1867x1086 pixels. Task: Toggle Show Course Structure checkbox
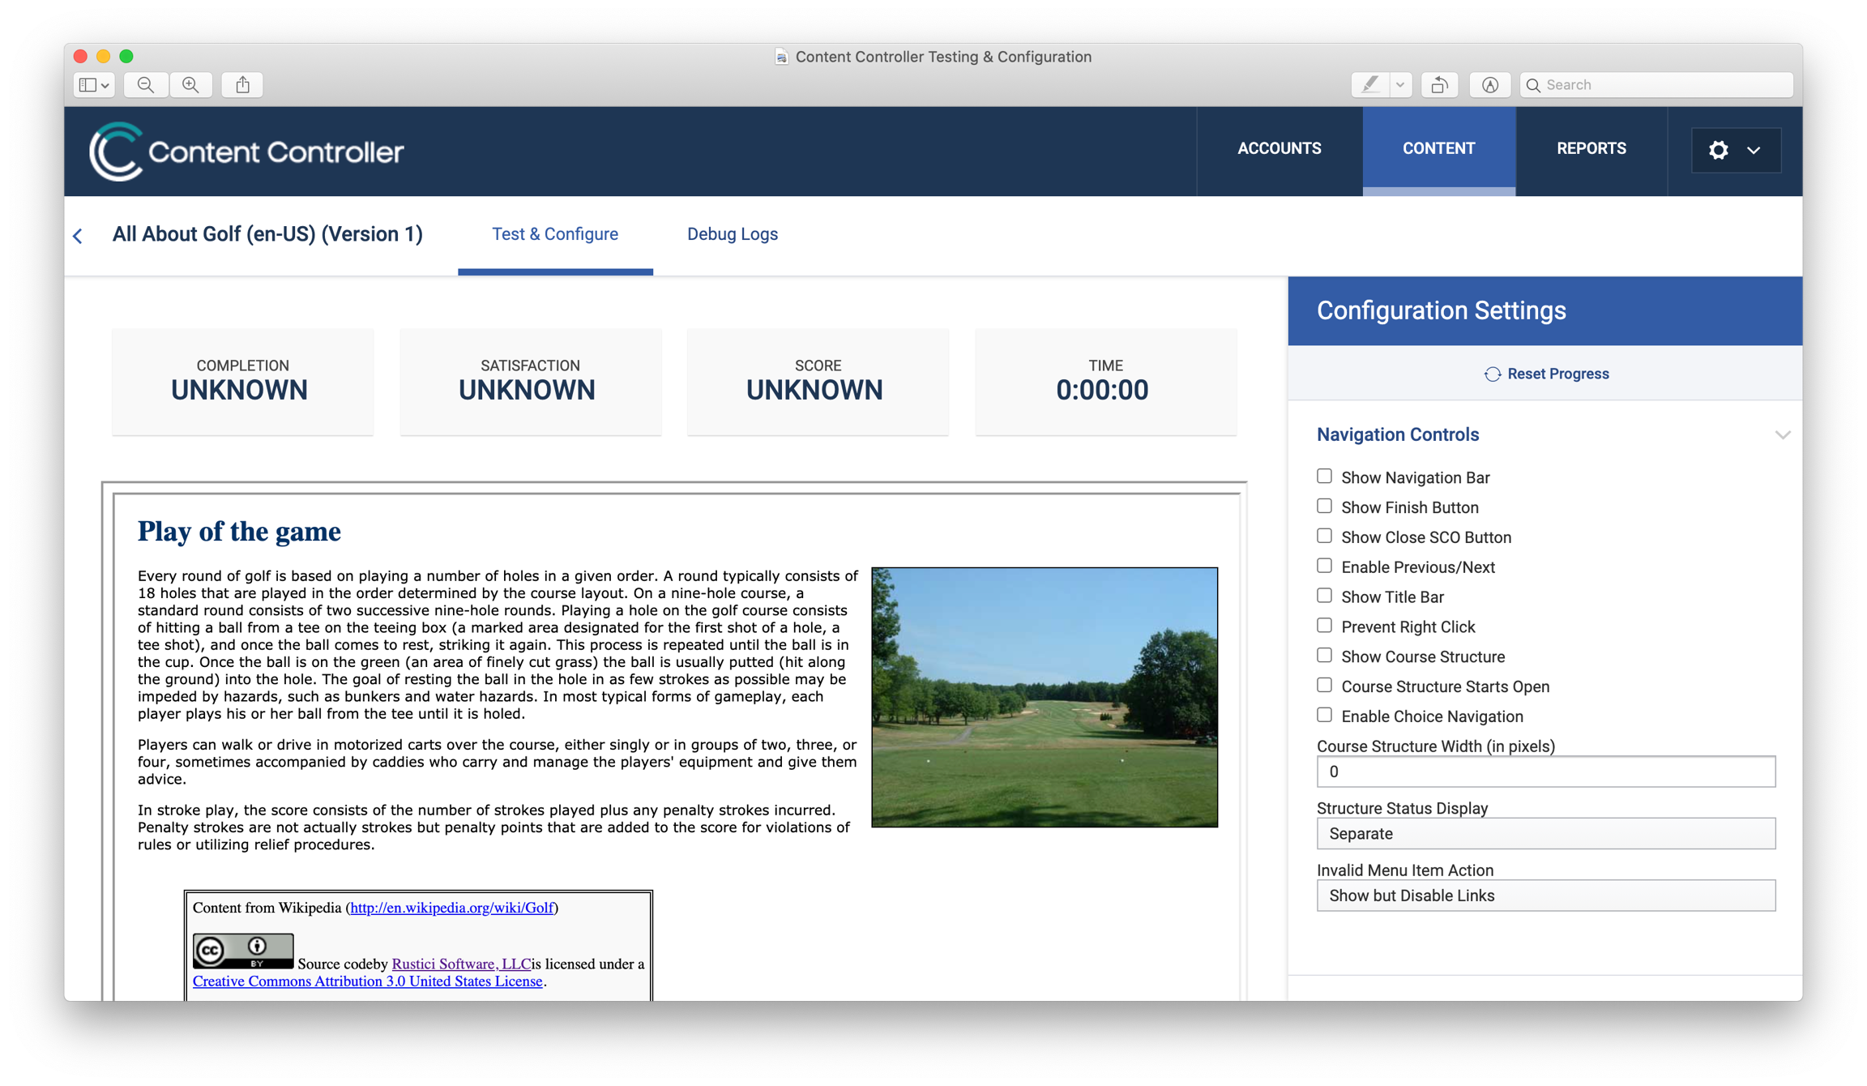pyautogui.click(x=1324, y=656)
